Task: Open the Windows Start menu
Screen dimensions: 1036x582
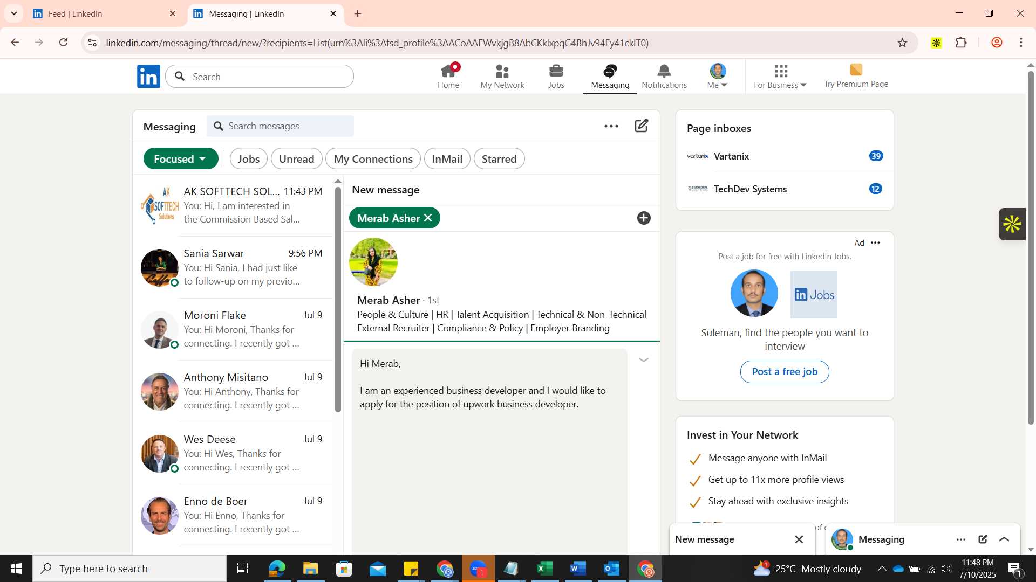Action: [16, 569]
